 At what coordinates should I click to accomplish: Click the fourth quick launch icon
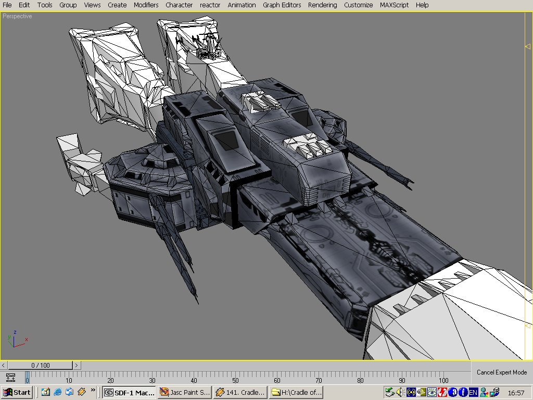(x=82, y=392)
